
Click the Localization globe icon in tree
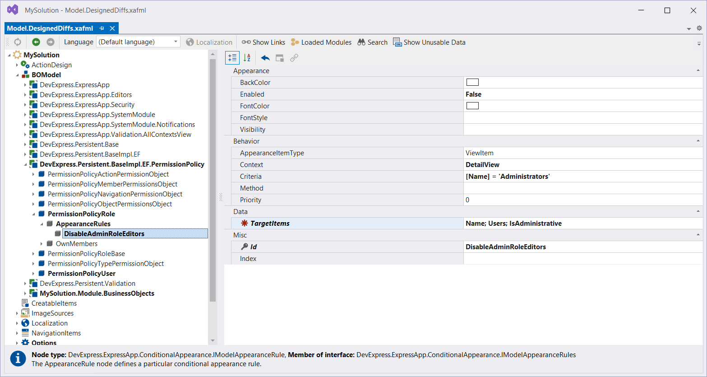click(25, 323)
